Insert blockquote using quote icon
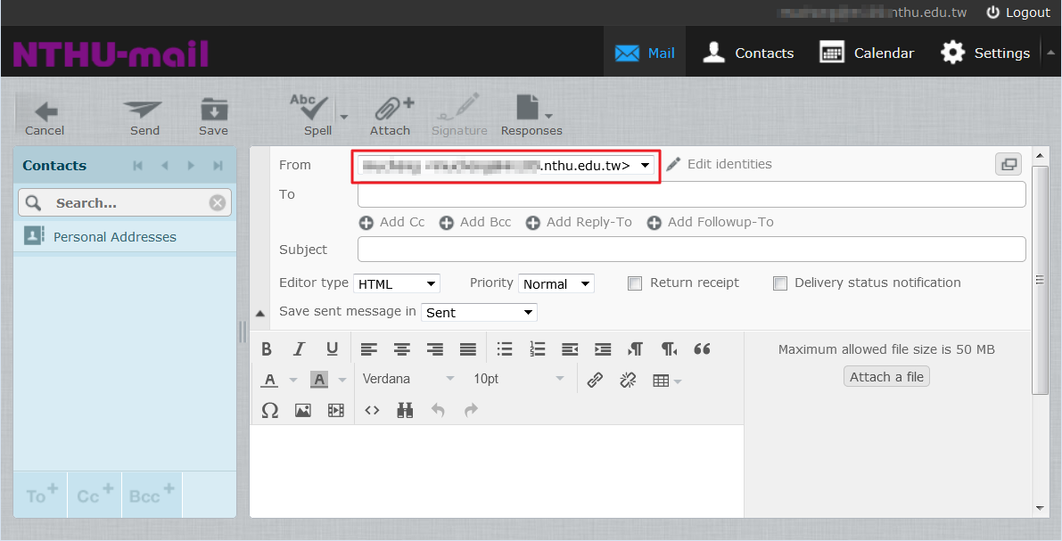Screen dimensions: 1062x541 click(702, 349)
